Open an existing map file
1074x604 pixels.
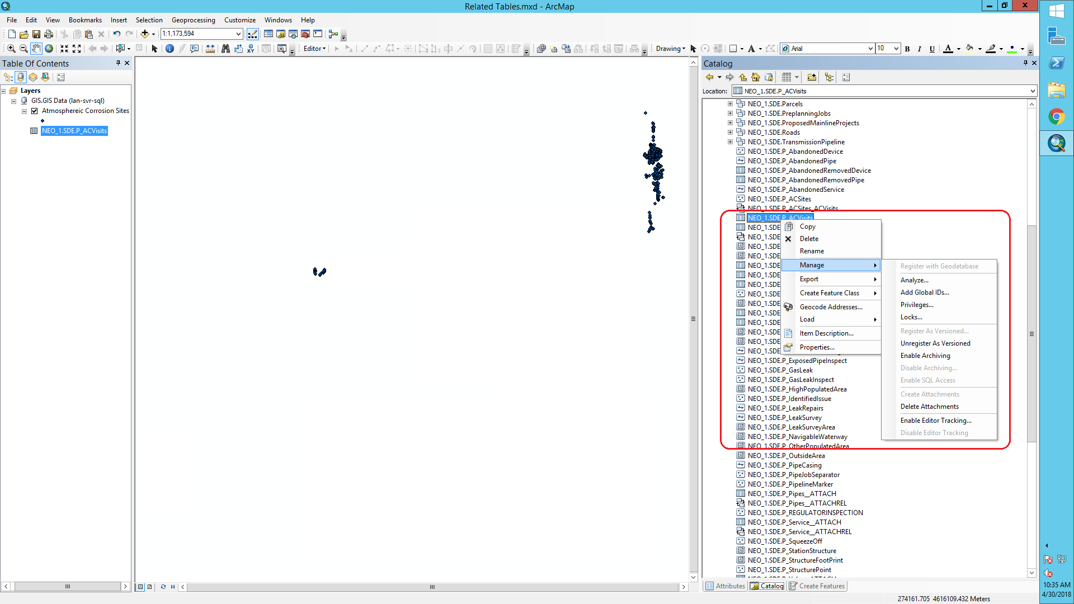24,34
